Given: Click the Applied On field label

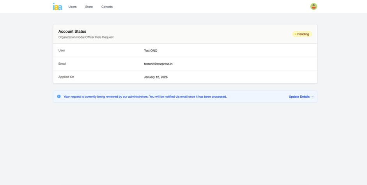Looking at the screenshot, I should click(x=66, y=77).
